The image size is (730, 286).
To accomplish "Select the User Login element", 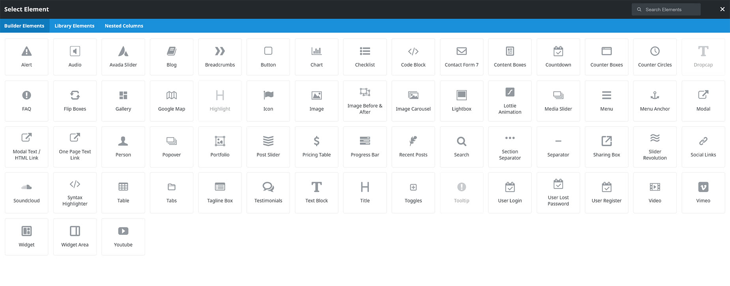I will (510, 193).
